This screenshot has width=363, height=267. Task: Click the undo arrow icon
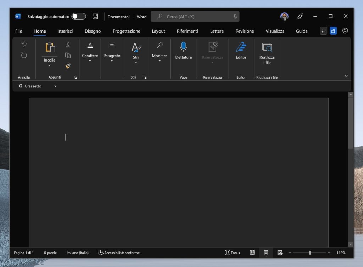(x=24, y=44)
